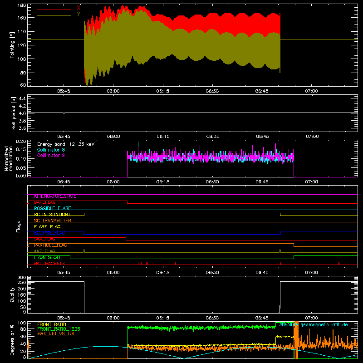Click the green FRONT_RATIO_1225 legend entry

59,329
